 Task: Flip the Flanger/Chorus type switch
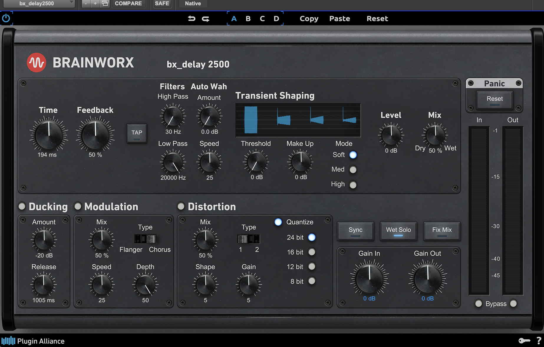click(x=145, y=239)
